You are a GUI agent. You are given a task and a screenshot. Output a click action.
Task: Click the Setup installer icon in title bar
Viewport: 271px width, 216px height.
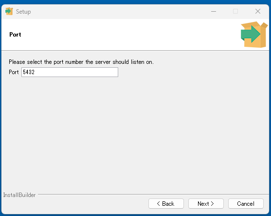point(9,11)
